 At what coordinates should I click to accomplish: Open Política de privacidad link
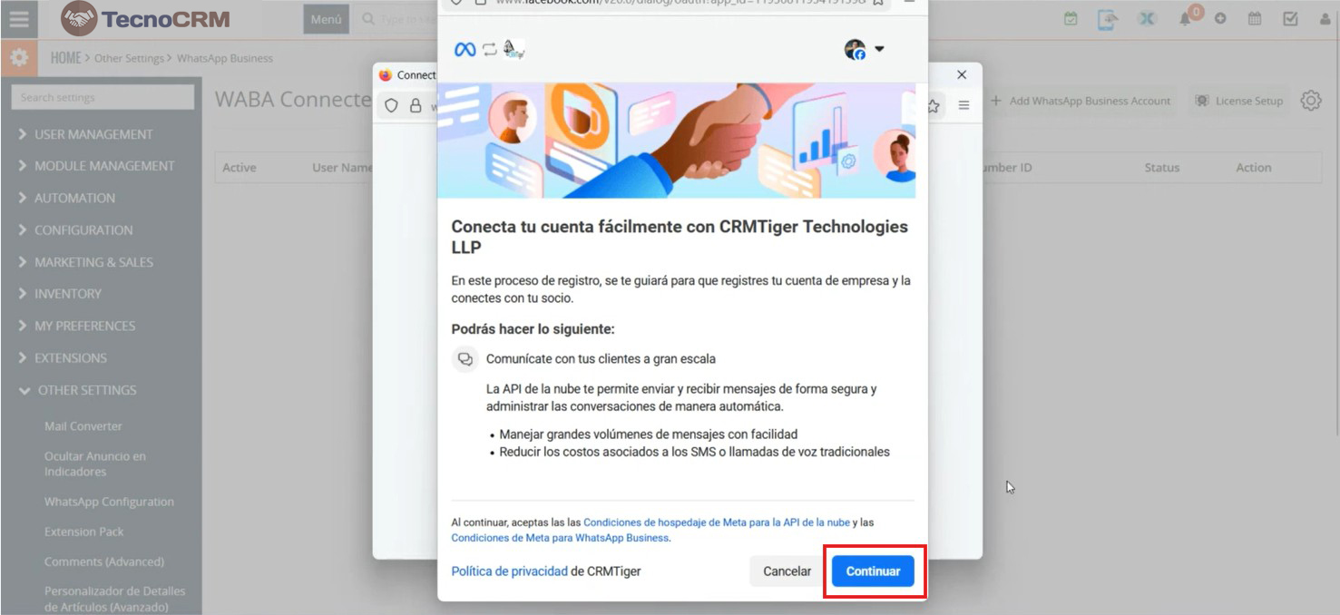pyautogui.click(x=509, y=571)
